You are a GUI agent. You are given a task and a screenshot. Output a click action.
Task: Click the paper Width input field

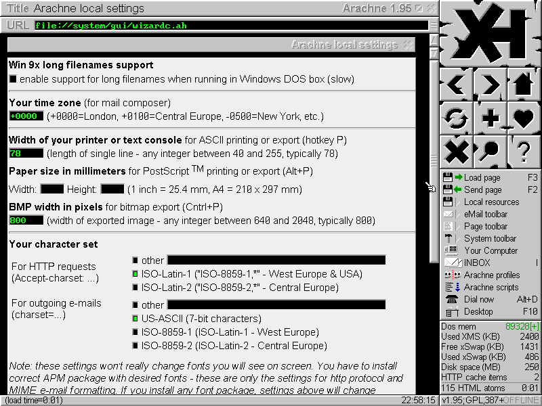coord(52,189)
